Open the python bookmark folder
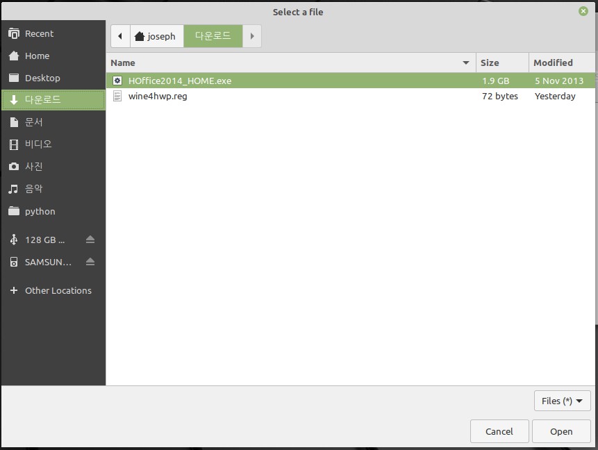 (53, 211)
